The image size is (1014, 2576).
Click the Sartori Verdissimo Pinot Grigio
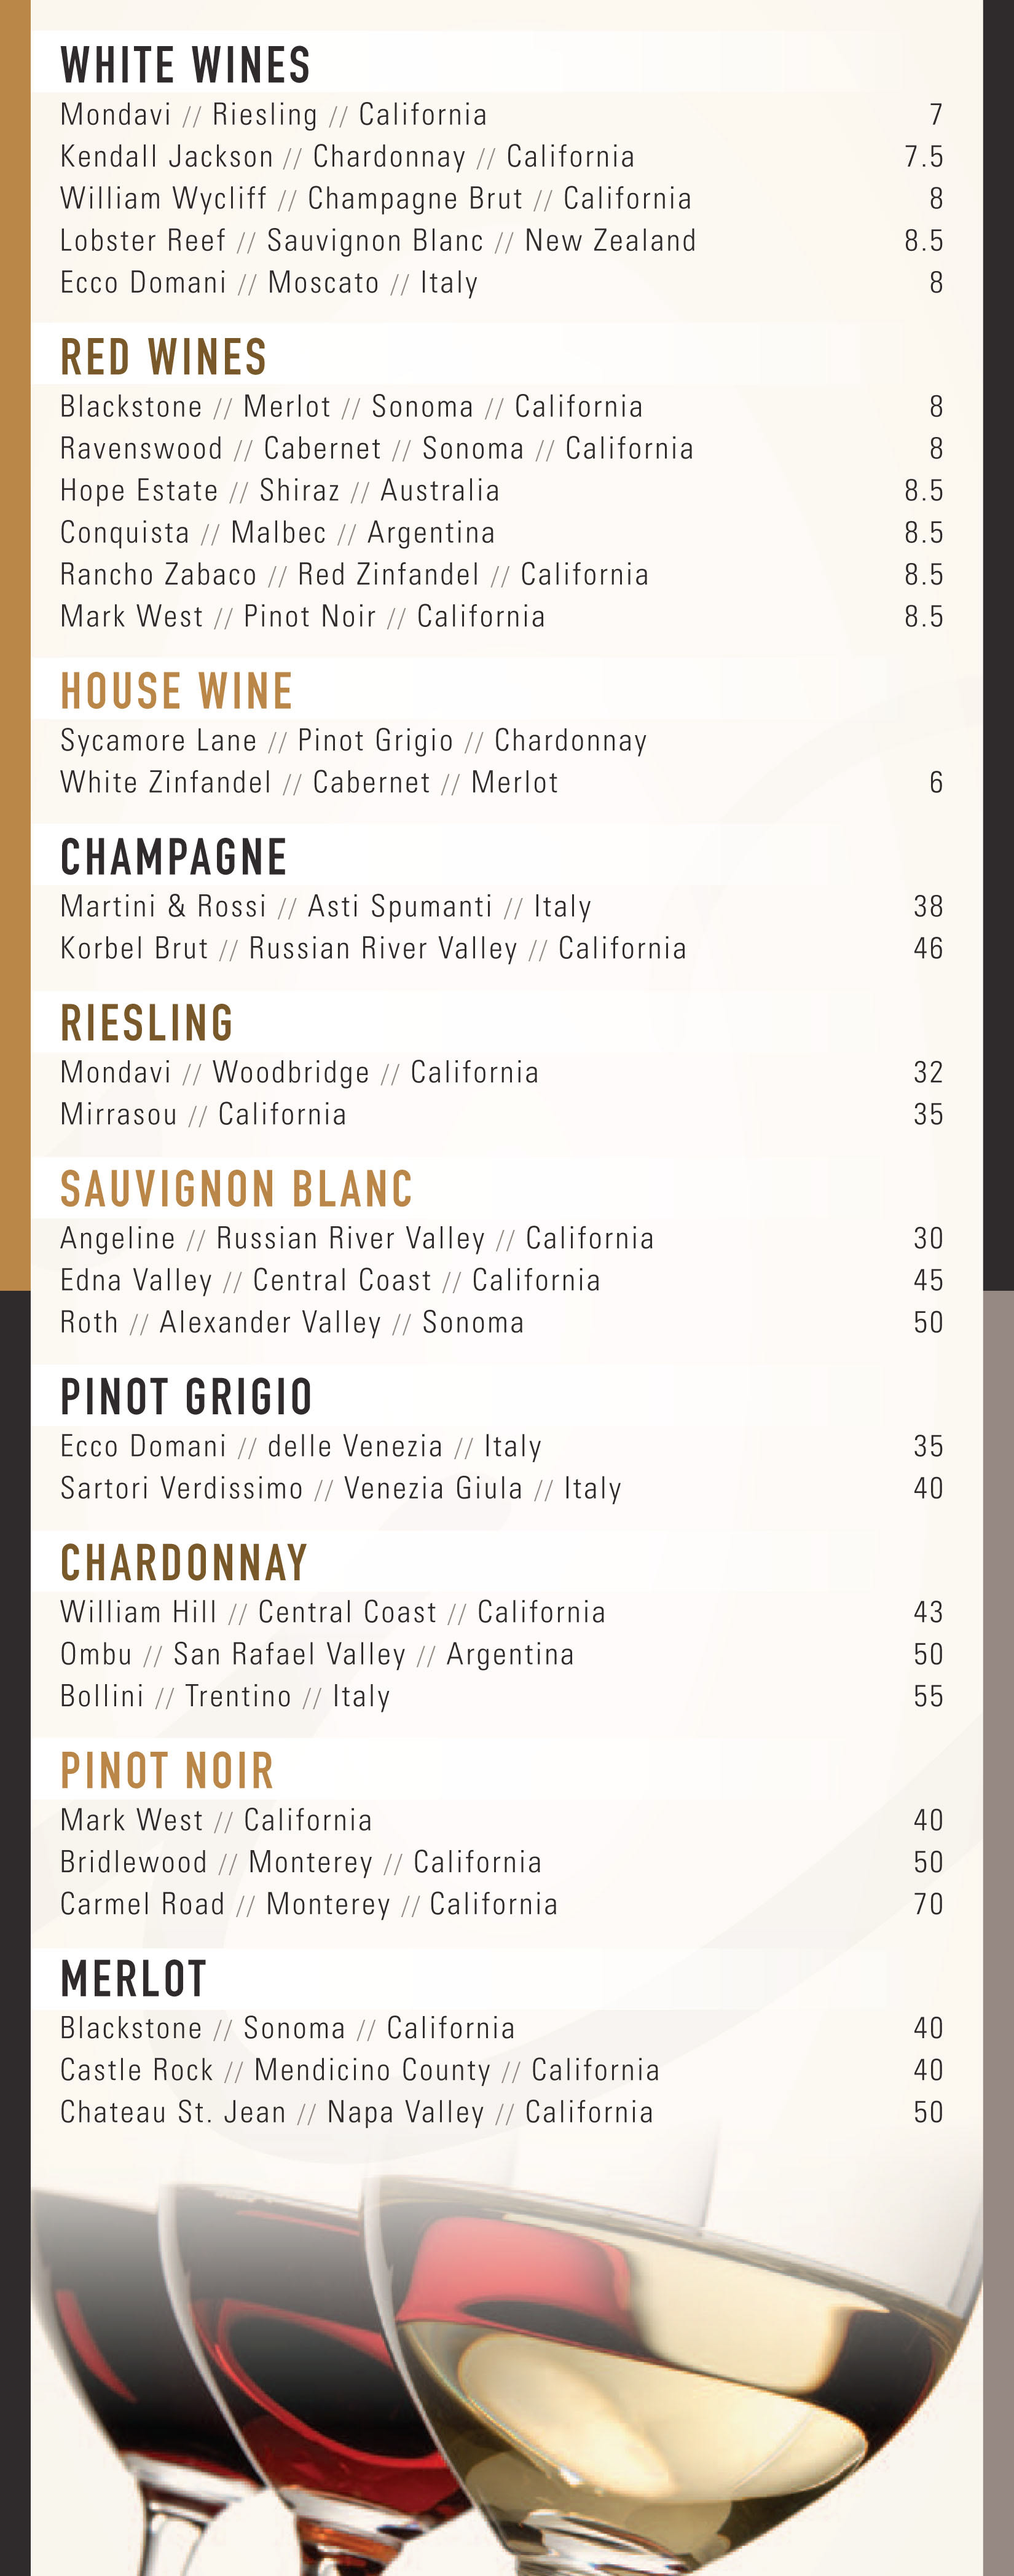click(340, 1489)
